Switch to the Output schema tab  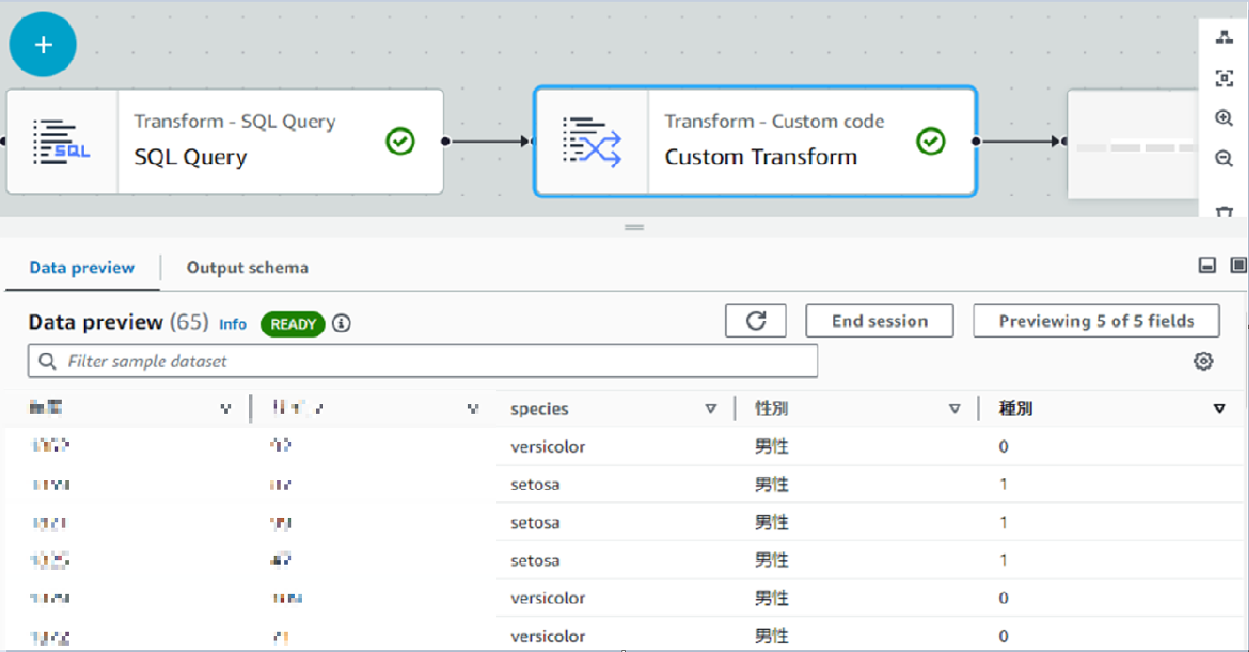(247, 267)
